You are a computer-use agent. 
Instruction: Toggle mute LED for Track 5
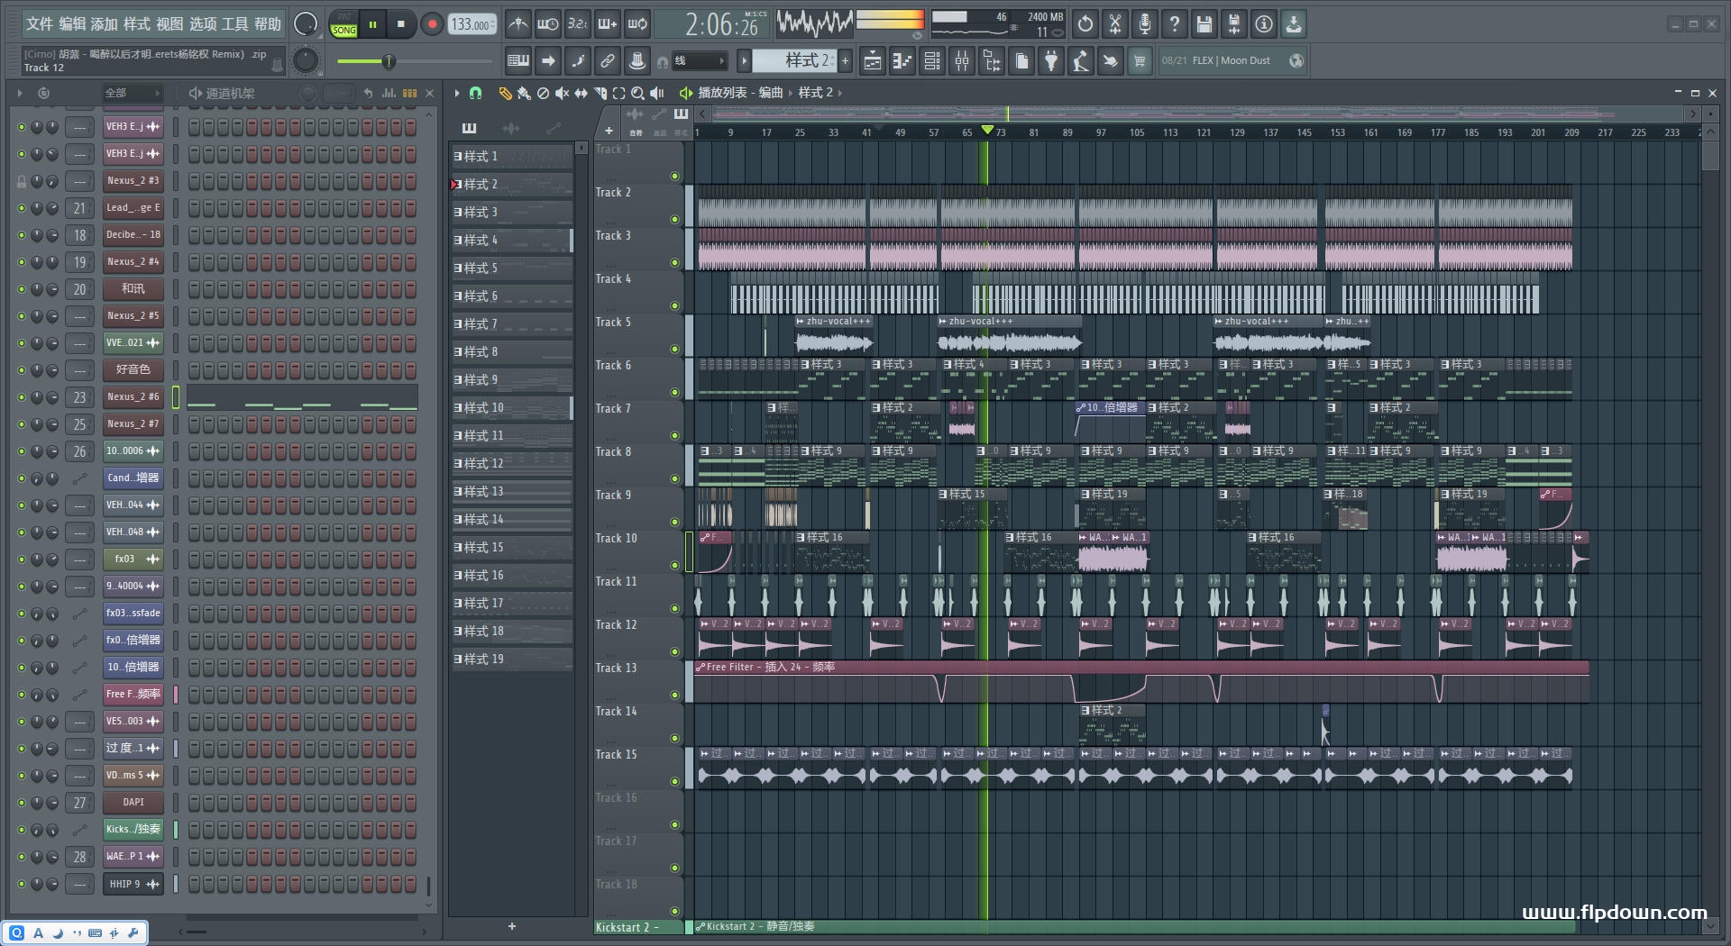[674, 350]
